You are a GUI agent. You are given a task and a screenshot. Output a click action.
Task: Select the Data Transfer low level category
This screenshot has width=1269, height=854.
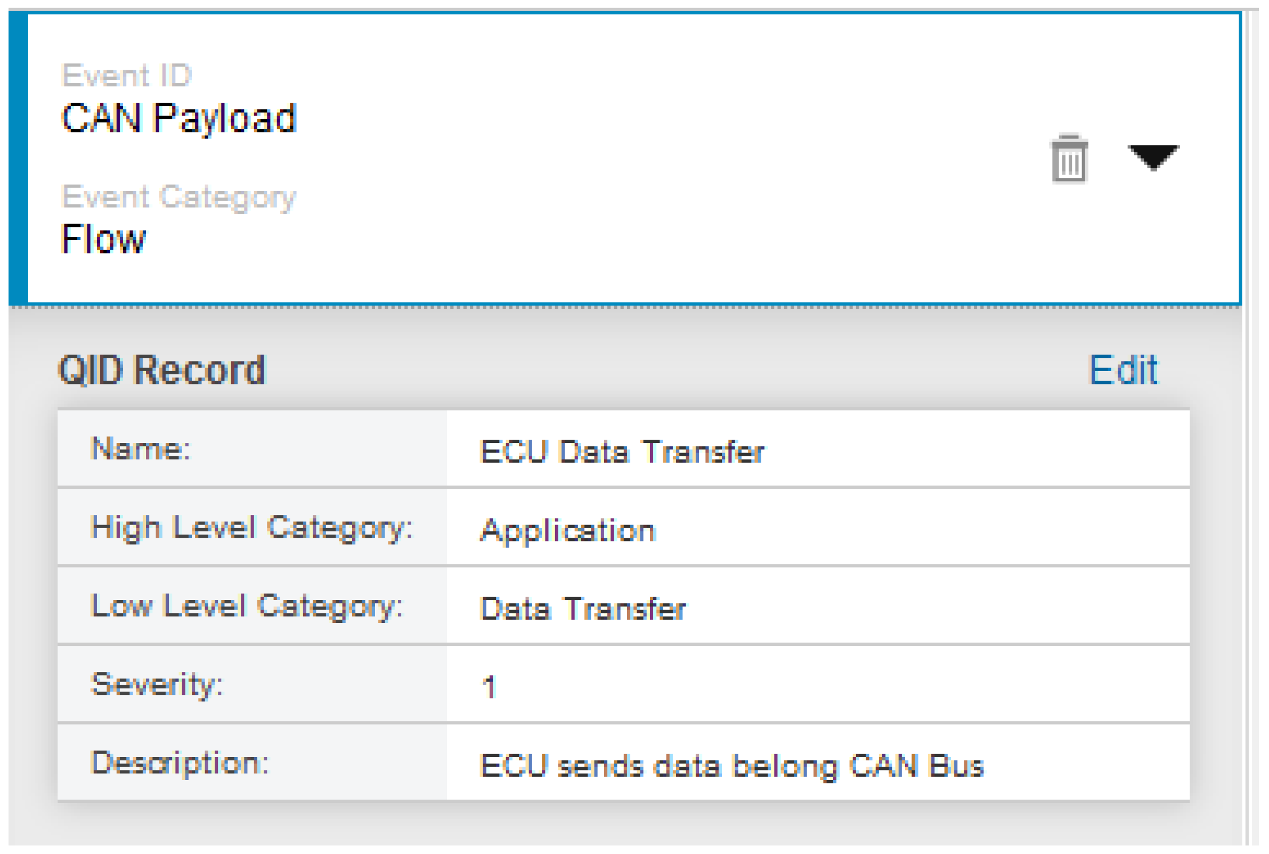coord(583,609)
